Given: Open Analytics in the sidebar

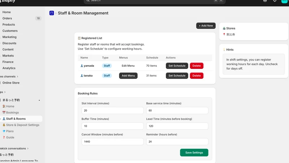Looking at the screenshot, I should (9, 68).
